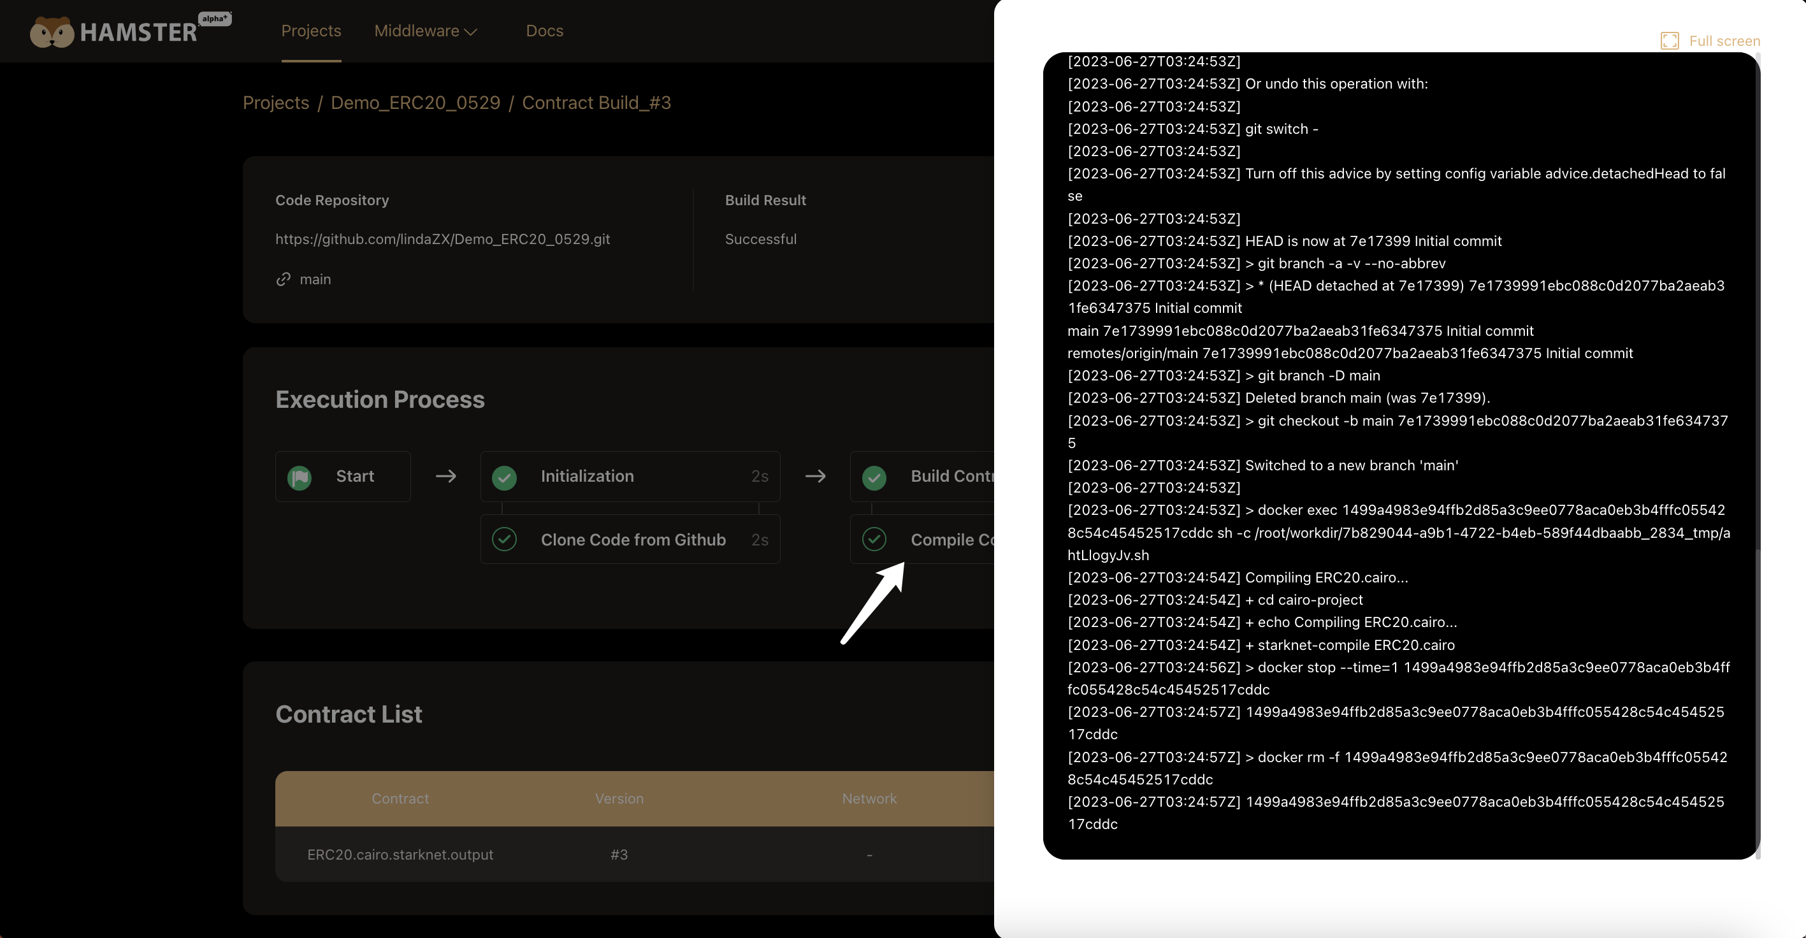
Task: Go to Projects breadcrumb link
Action: (275, 103)
